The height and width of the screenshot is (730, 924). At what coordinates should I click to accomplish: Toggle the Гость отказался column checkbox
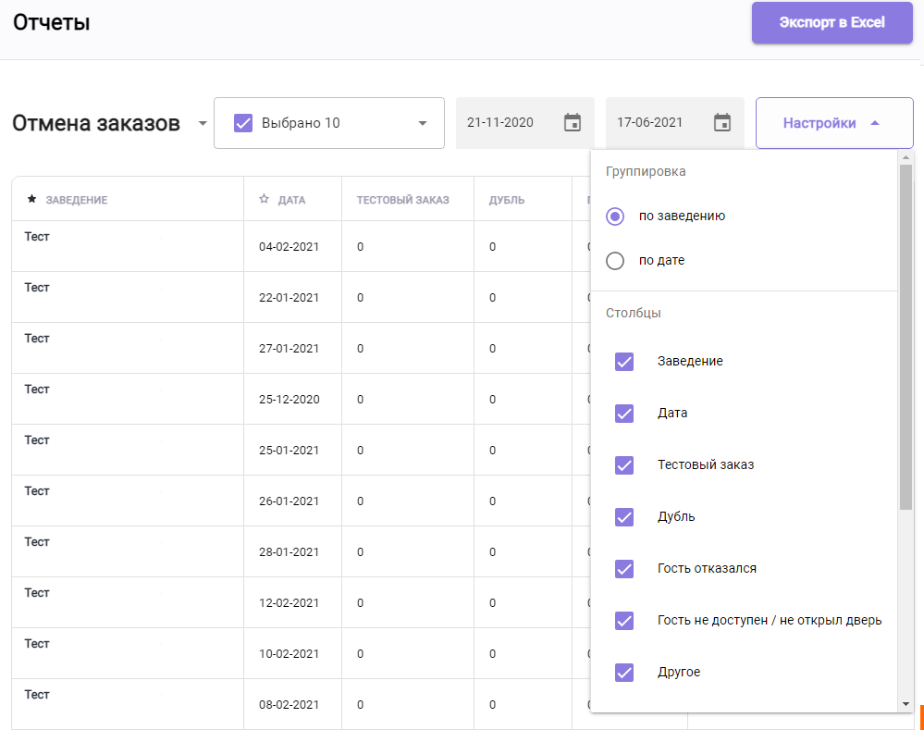coord(624,569)
